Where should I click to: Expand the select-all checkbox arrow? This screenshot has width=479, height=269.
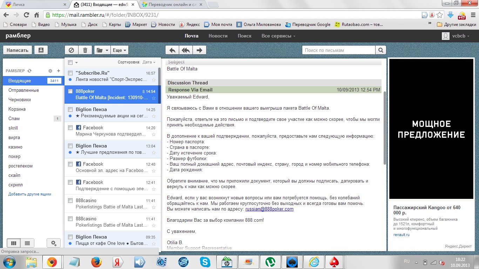[76, 63]
